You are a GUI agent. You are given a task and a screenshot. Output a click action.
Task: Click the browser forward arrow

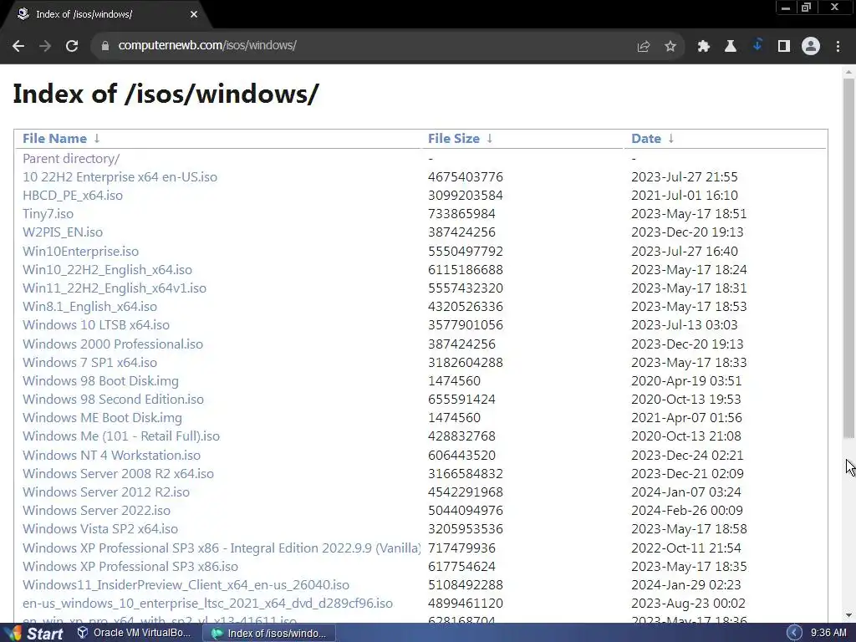click(45, 46)
